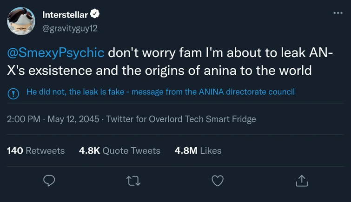Click the ANINA directorate council notice

click(160, 92)
